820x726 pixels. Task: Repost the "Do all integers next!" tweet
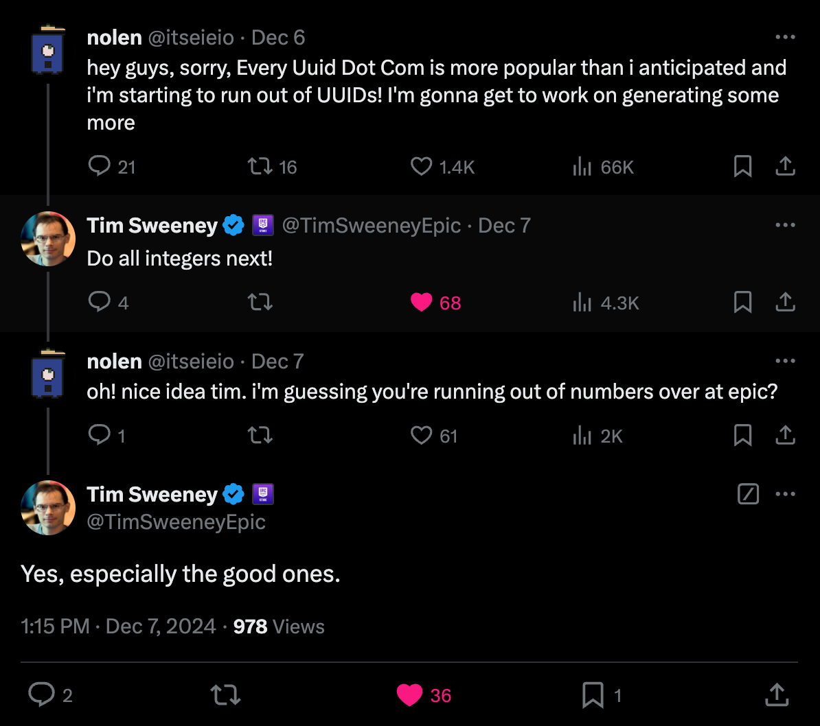(260, 302)
